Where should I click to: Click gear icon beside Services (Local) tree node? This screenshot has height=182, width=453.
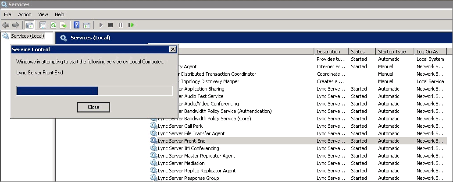pos(6,36)
